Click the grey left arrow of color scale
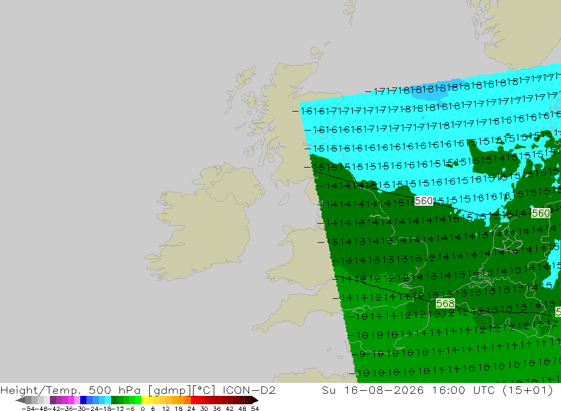Image resolution: width=561 pixels, height=411 pixels. (20, 400)
